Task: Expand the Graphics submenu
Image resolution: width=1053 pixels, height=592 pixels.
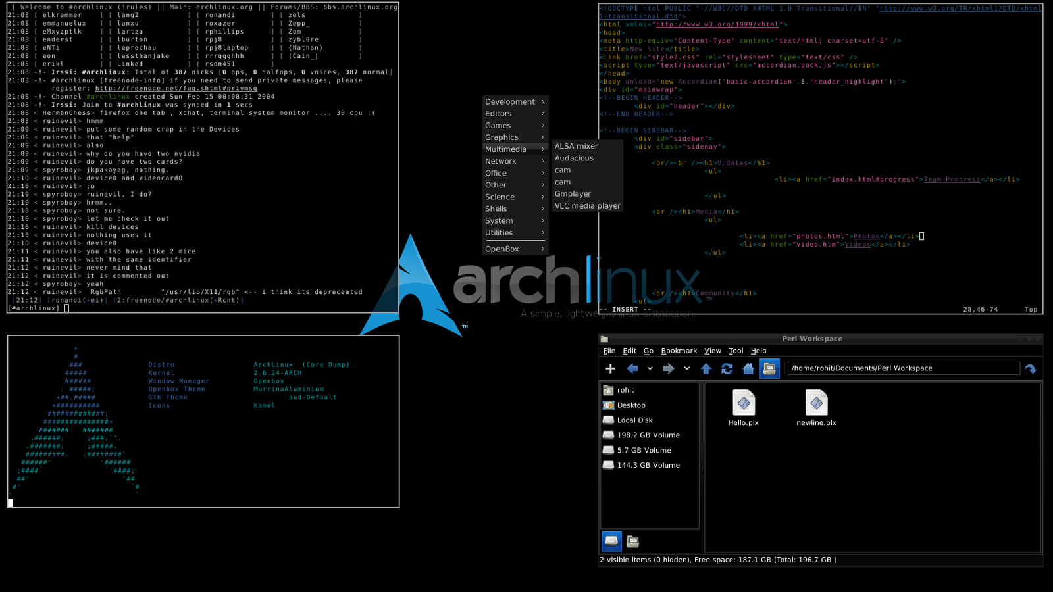Action: [515, 137]
